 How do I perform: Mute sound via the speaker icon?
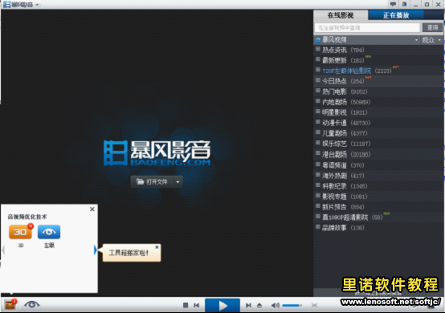pyautogui.click(x=275, y=305)
